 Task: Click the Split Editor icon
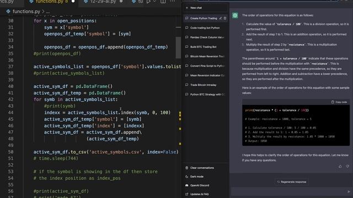tap(163, 2)
